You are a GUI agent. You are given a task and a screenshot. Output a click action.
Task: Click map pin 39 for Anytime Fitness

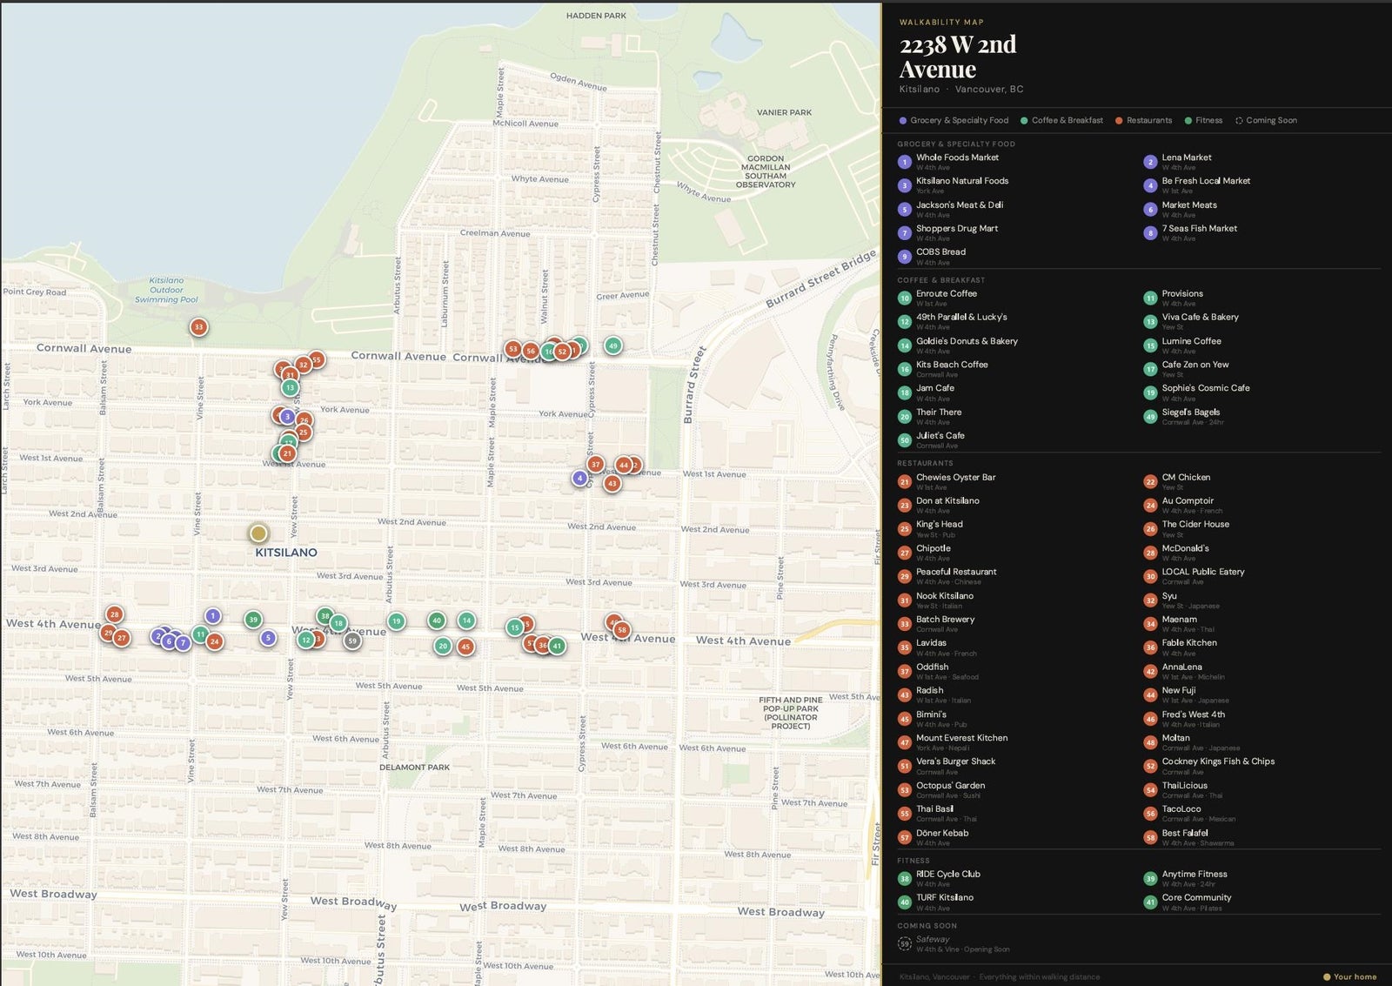[x=253, y=620]
